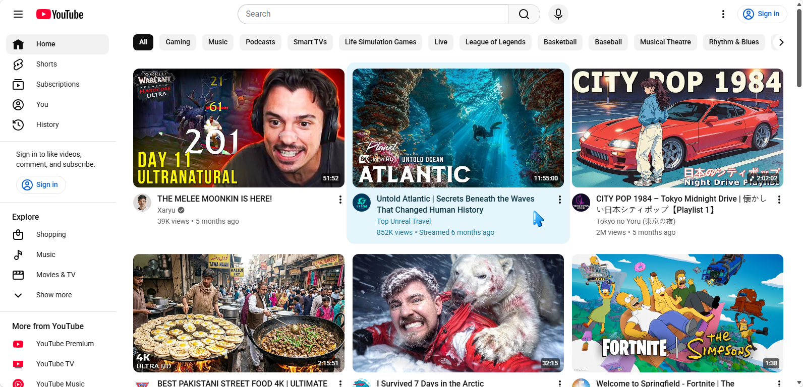Viewport: 803px width, 387px height.
Task: Open Subscriptions sidebar icon
Action: click(x=18, y=84)
